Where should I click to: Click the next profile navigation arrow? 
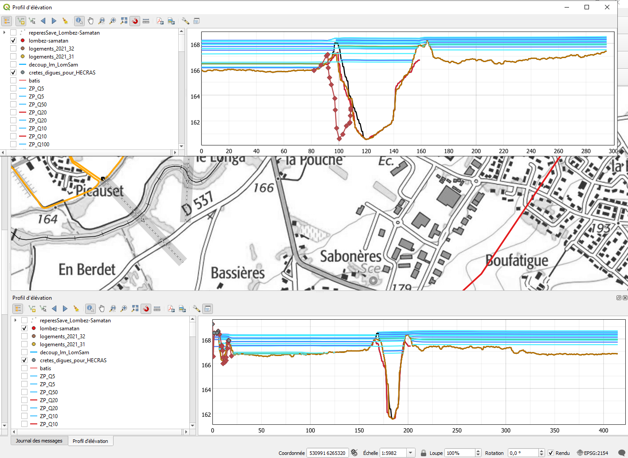pos(53,20)
